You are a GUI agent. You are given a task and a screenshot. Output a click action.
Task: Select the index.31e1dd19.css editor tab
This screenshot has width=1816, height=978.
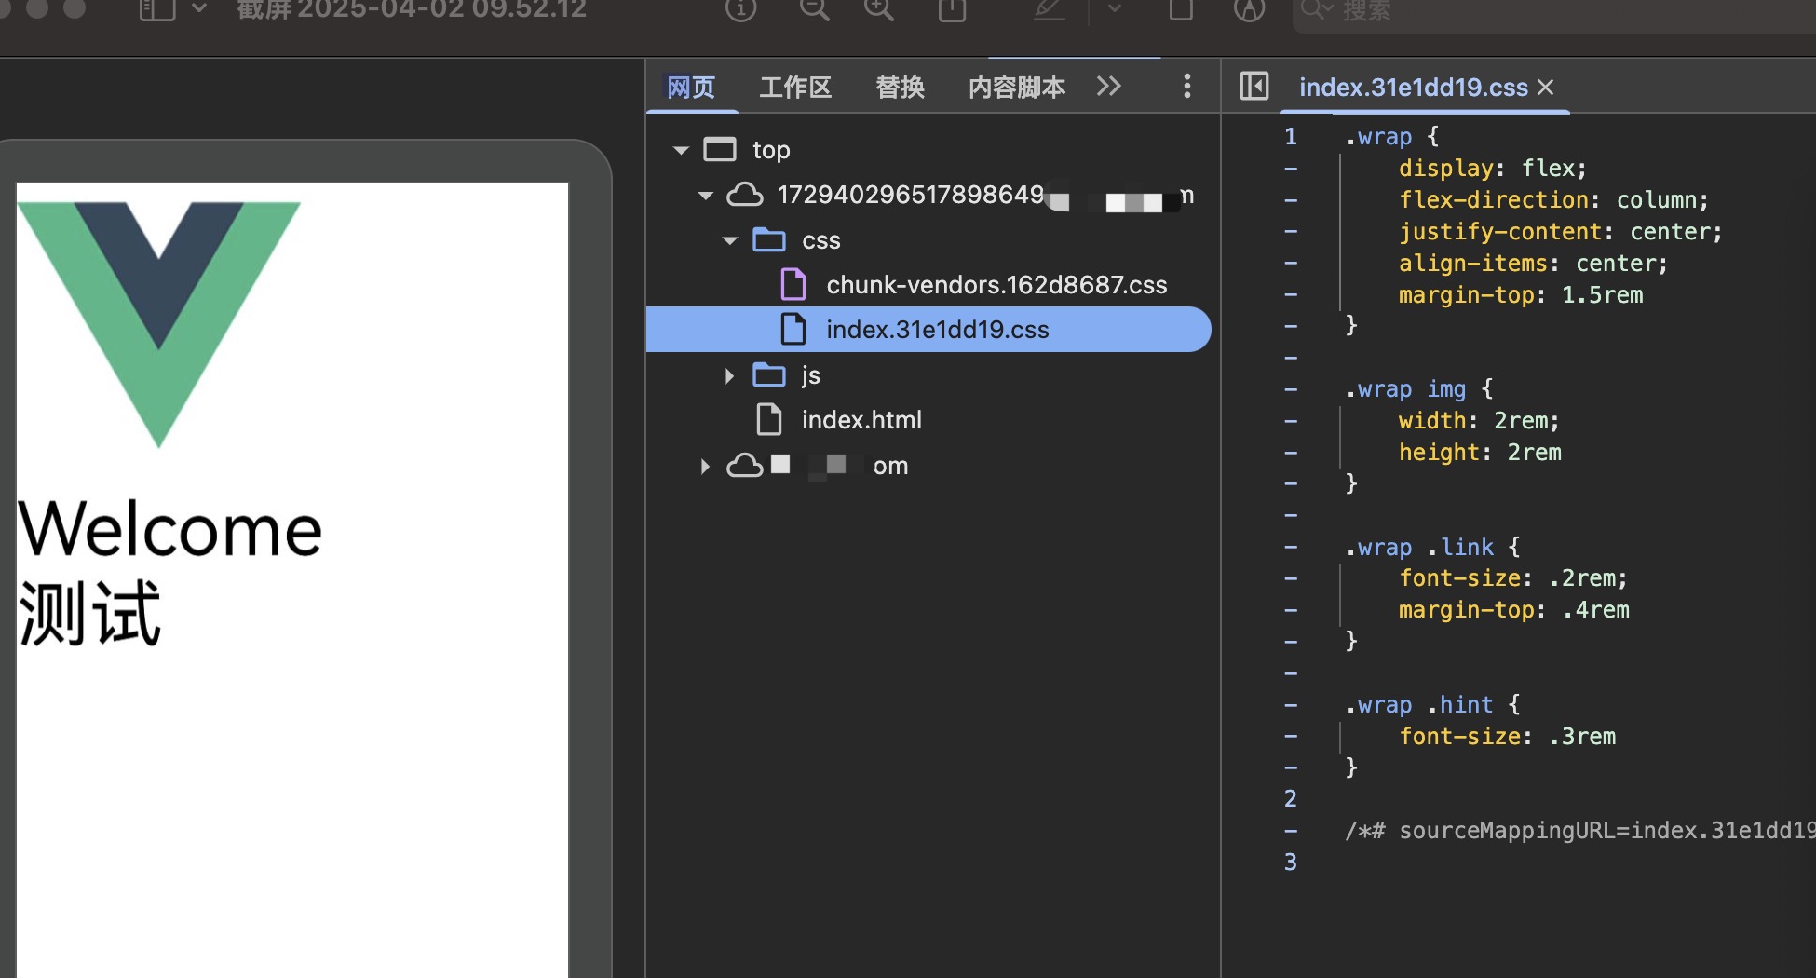click(x=1413, y=88)
